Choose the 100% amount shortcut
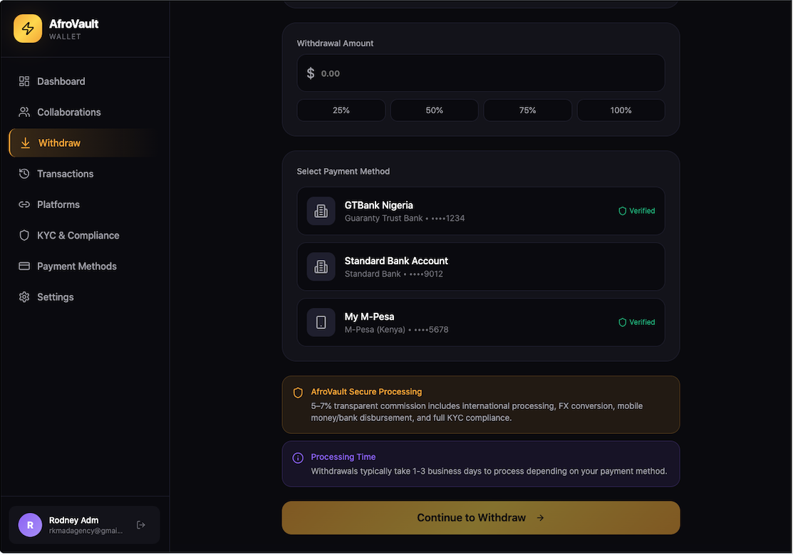The image size is (793, 555). [621, 110]
